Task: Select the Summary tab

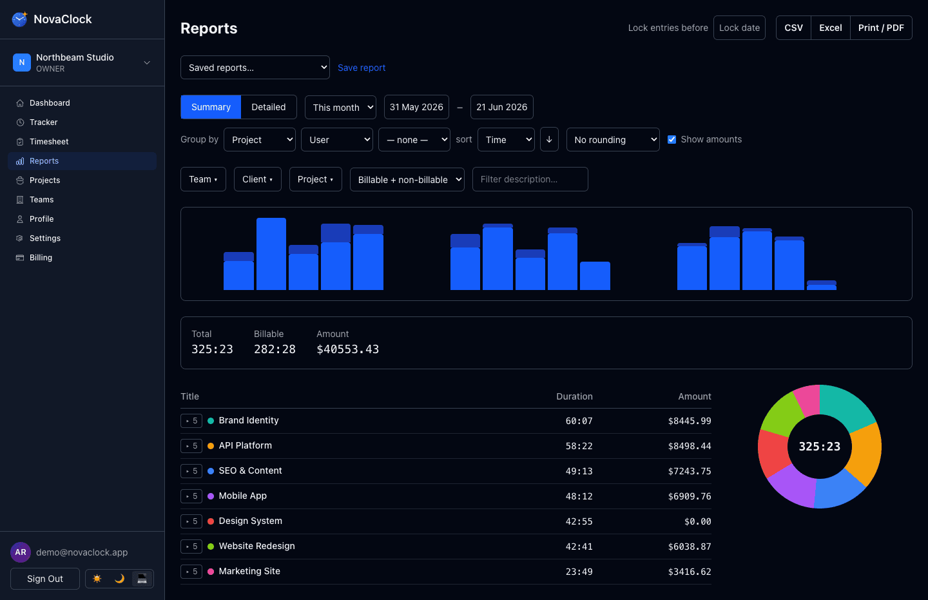Action: click(x=211, y=107)
